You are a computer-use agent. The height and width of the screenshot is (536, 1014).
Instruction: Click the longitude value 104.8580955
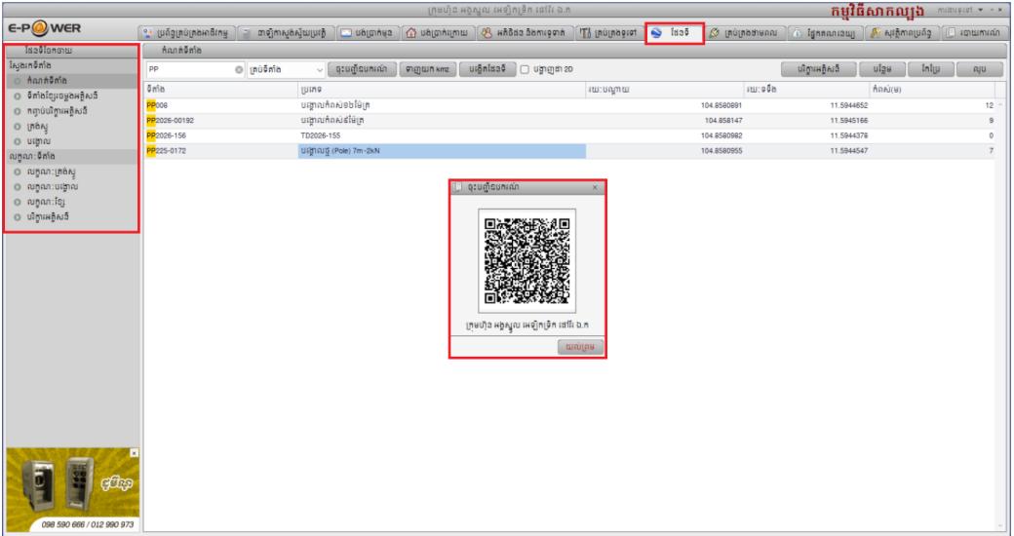[721, 151]
